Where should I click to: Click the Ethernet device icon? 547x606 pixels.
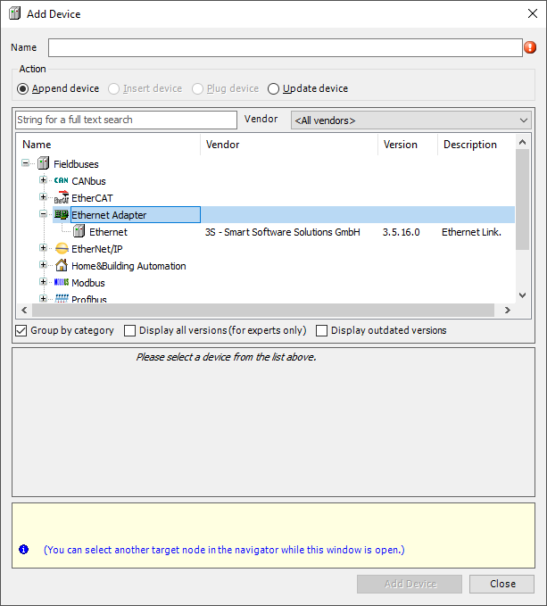[79, 232]
